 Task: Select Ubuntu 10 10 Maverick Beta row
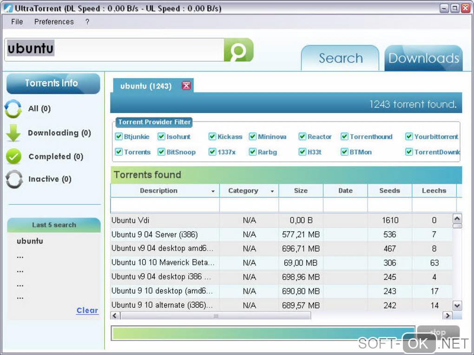point(282,263)
